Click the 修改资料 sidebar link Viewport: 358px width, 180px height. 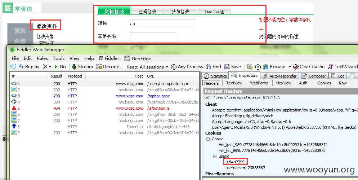coord(47,26)
